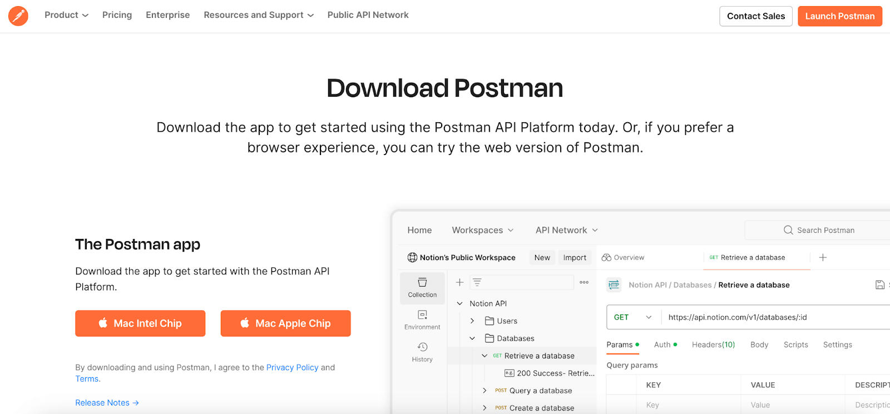This screenshot has width=890, height=414.
Task: Download the Mac Intel Chip version
Action: [x=140, y=323]
